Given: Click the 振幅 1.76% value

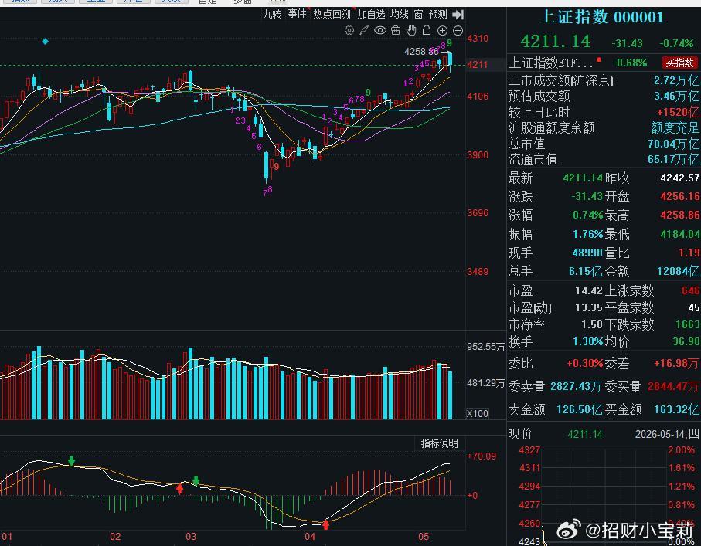Looking at the screenshot, I should 588,234.
